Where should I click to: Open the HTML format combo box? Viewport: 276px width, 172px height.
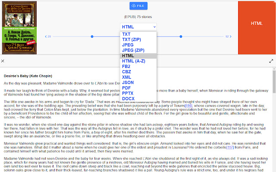coord(138,27)
